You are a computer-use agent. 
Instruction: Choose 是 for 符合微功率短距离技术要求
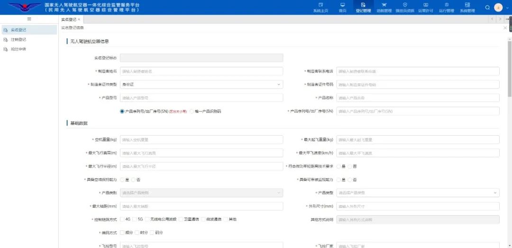338,166
